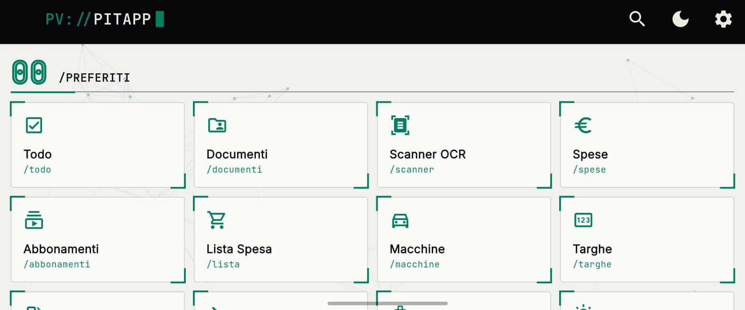Click the /abbonamenti path text

pos(57,264)
